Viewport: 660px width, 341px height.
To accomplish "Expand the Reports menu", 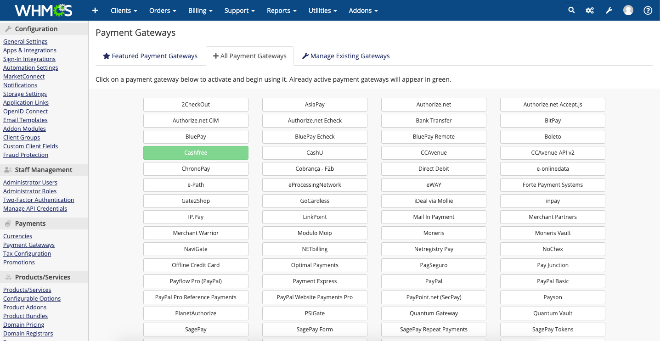I will point(282,11).
